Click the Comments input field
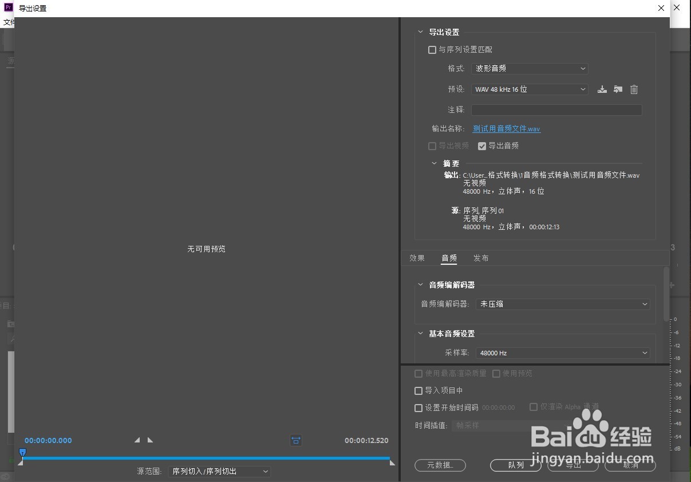 [x=556, y=110]
